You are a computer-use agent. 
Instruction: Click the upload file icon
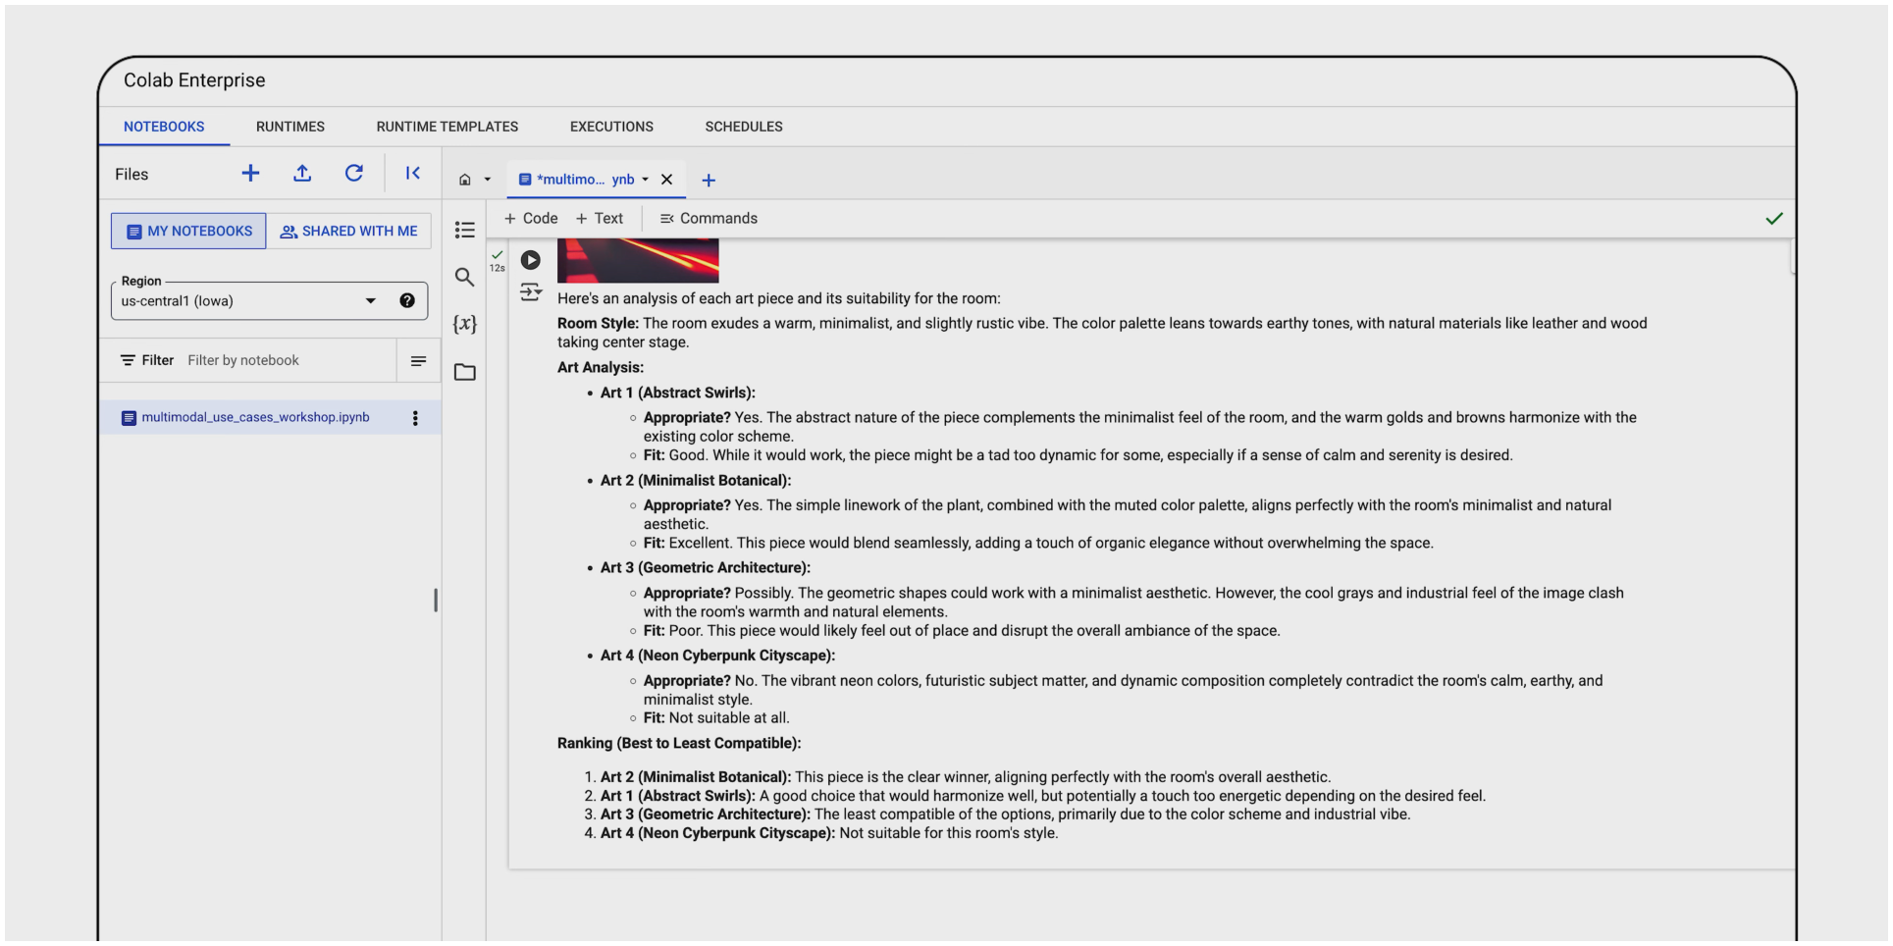coord(302,174)
